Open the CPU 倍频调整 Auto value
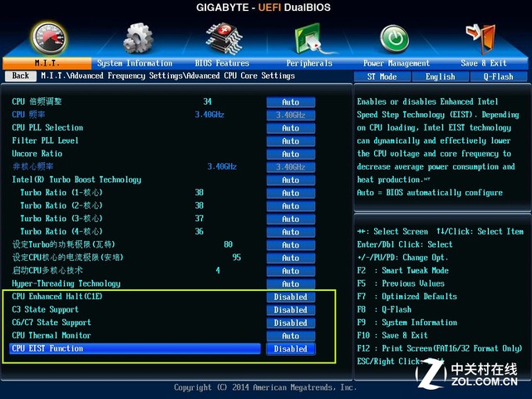Viewport: 532px width, 399px height. (291, 102)
